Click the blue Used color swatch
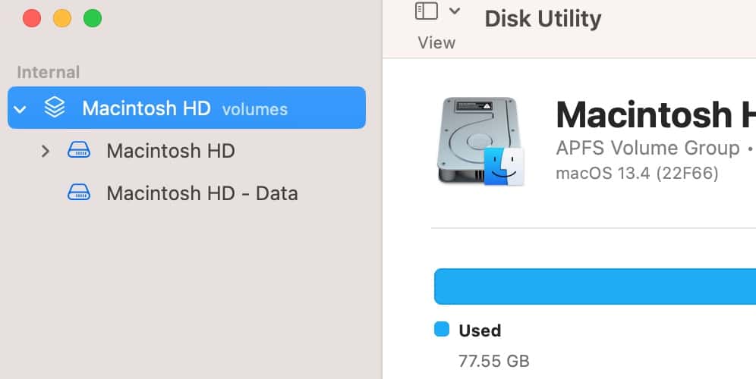Image resolution: width=756 pixels, height=379 pixels. click(441, 330)
